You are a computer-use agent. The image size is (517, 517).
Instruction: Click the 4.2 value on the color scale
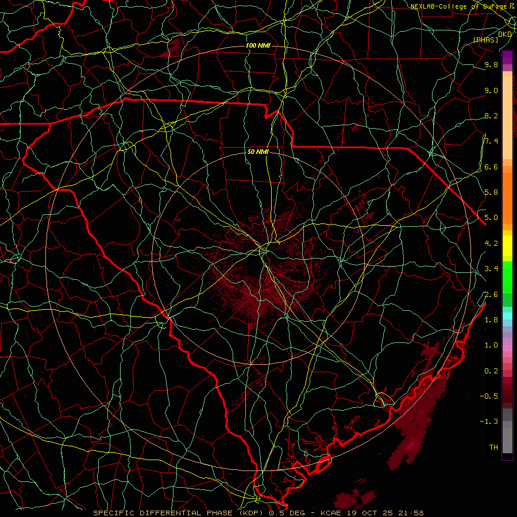491,244
